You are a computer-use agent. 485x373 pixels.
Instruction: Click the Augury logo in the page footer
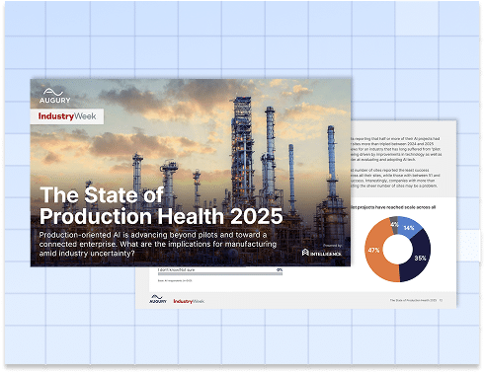click(158, 299)
